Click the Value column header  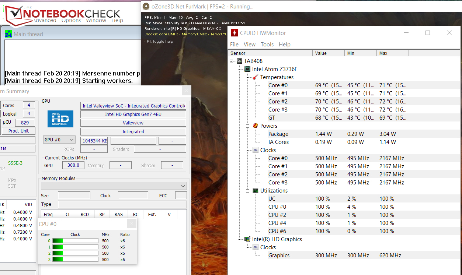[329, 53]
